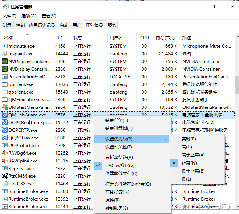Sort by 内存(专用) column header

pos(165,37)
